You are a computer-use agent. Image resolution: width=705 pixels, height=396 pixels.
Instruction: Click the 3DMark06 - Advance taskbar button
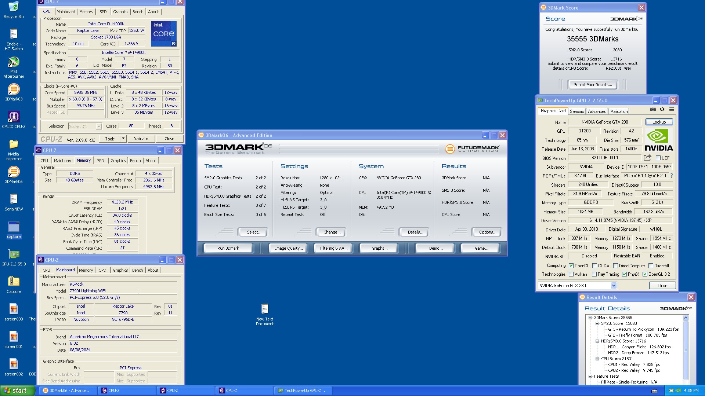pos(69,390)
